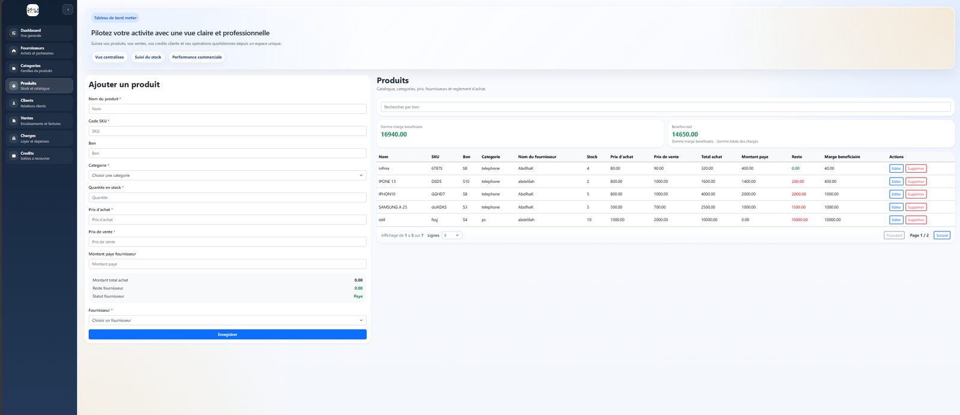
Task: Click the Rechercher par bon search box
Action: 665,107
